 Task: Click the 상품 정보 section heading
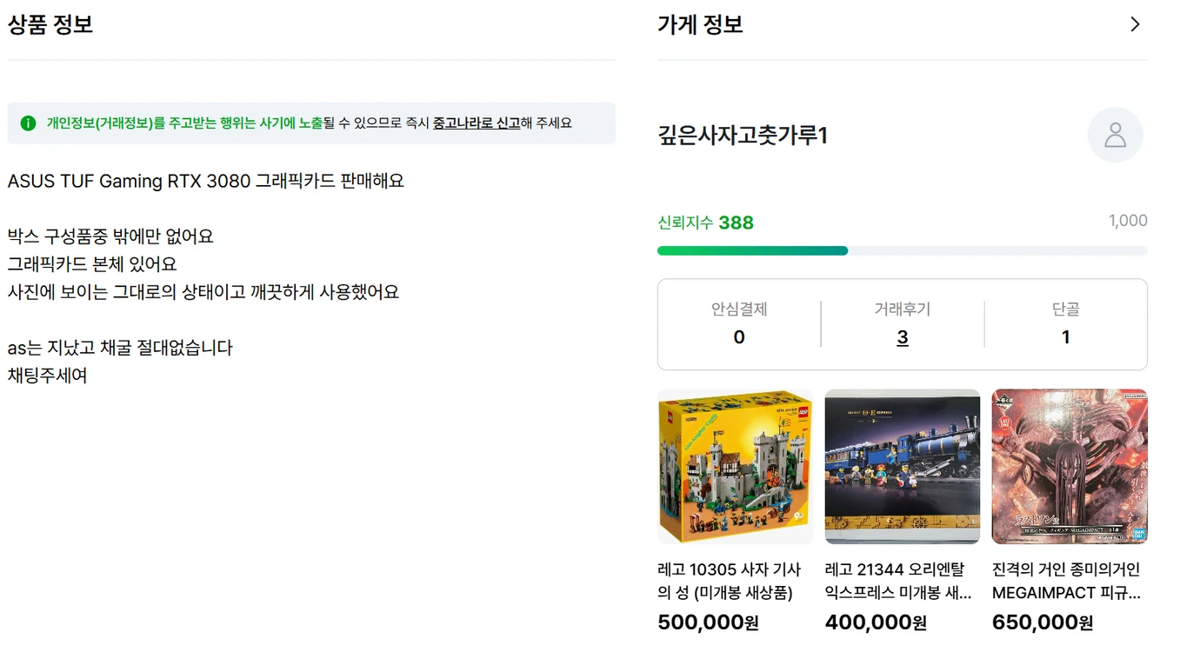pyautogui.click(x=50, y=24)
